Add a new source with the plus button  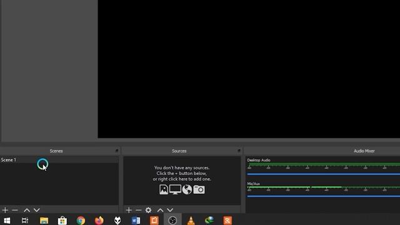tap(129, 210)
